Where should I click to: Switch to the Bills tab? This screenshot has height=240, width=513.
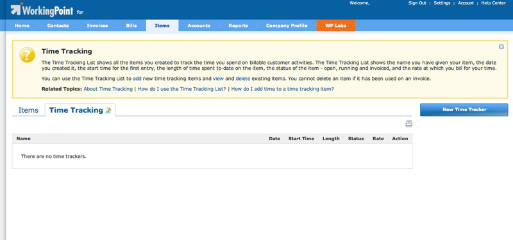[131, 26]
